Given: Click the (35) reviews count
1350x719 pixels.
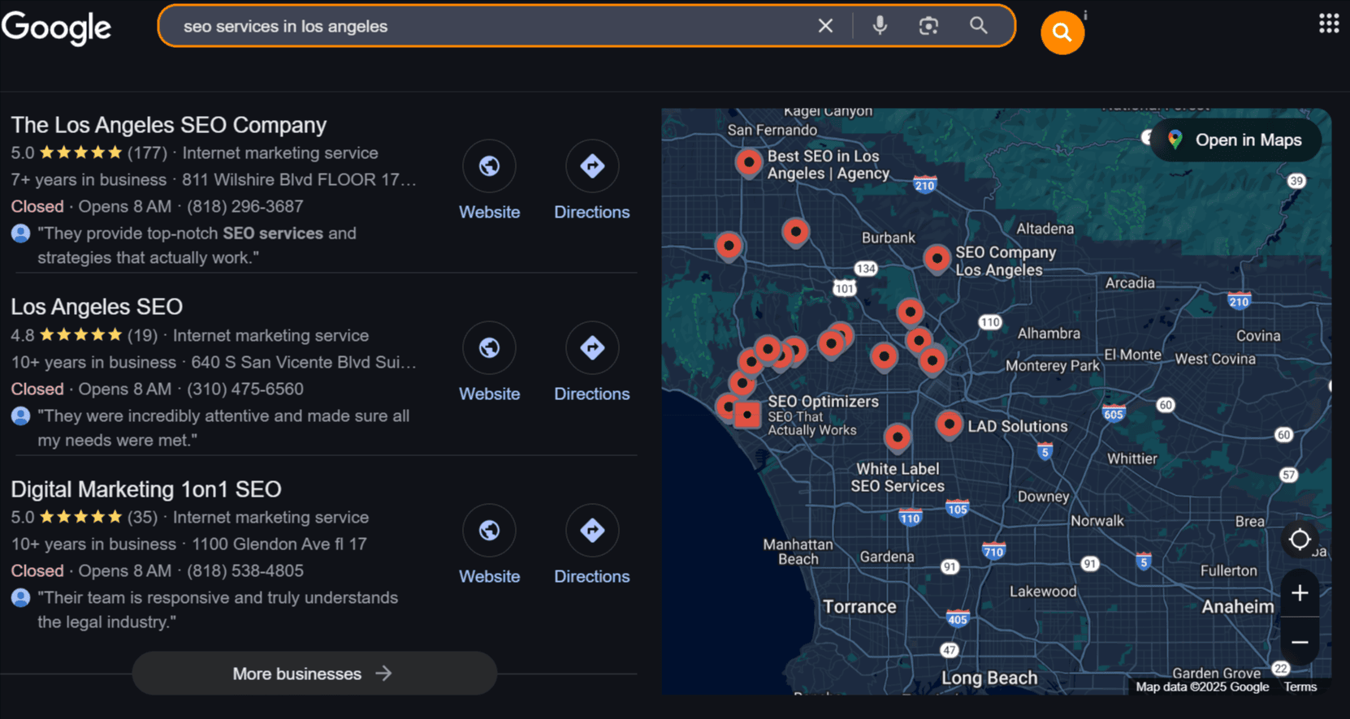Looking at the screenshot, I should point(142,518).
